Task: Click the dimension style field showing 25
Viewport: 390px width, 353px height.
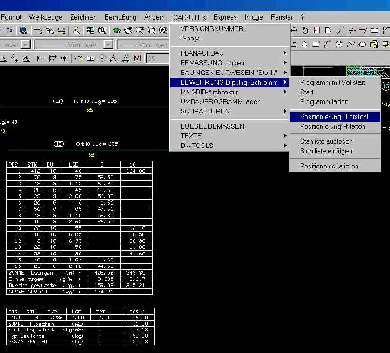Action: pyautogui.click(x=158, y=59)
